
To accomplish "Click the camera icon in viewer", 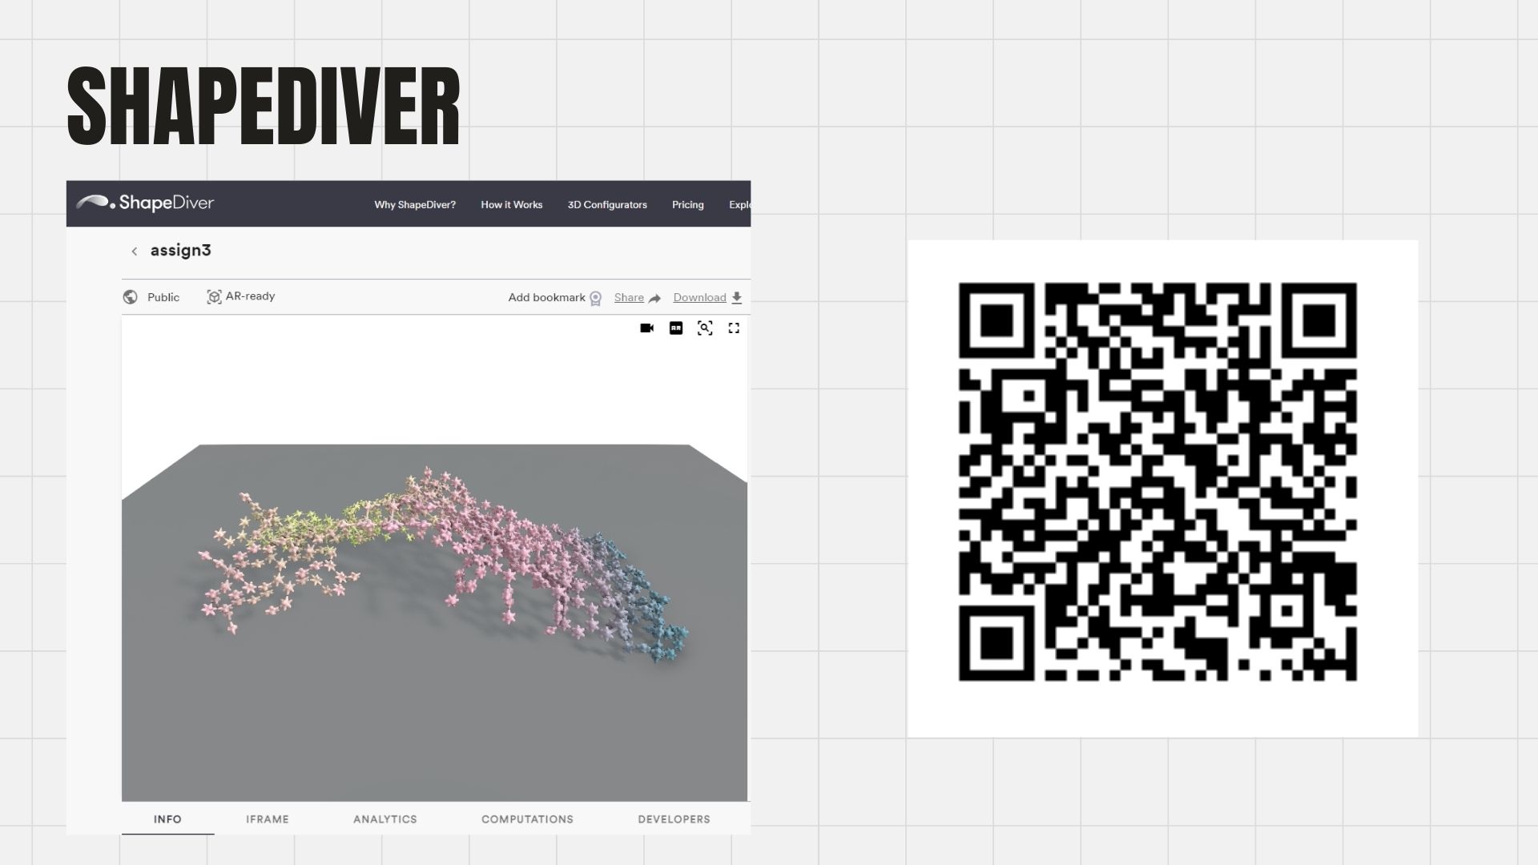I will [x=646, y=328].
